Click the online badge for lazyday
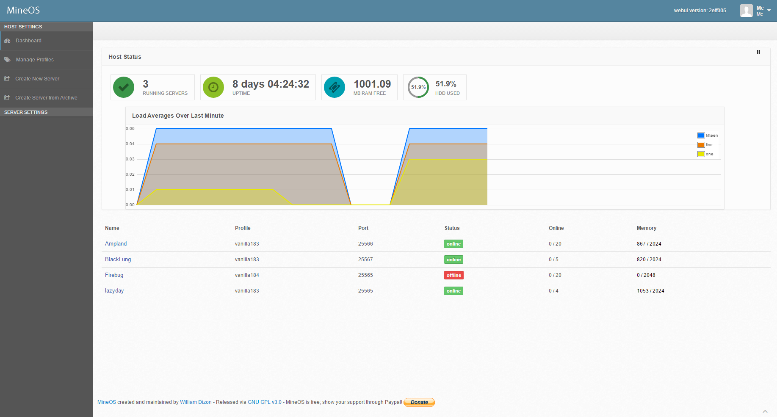The image size is (777, 417). tap(453, 291)
